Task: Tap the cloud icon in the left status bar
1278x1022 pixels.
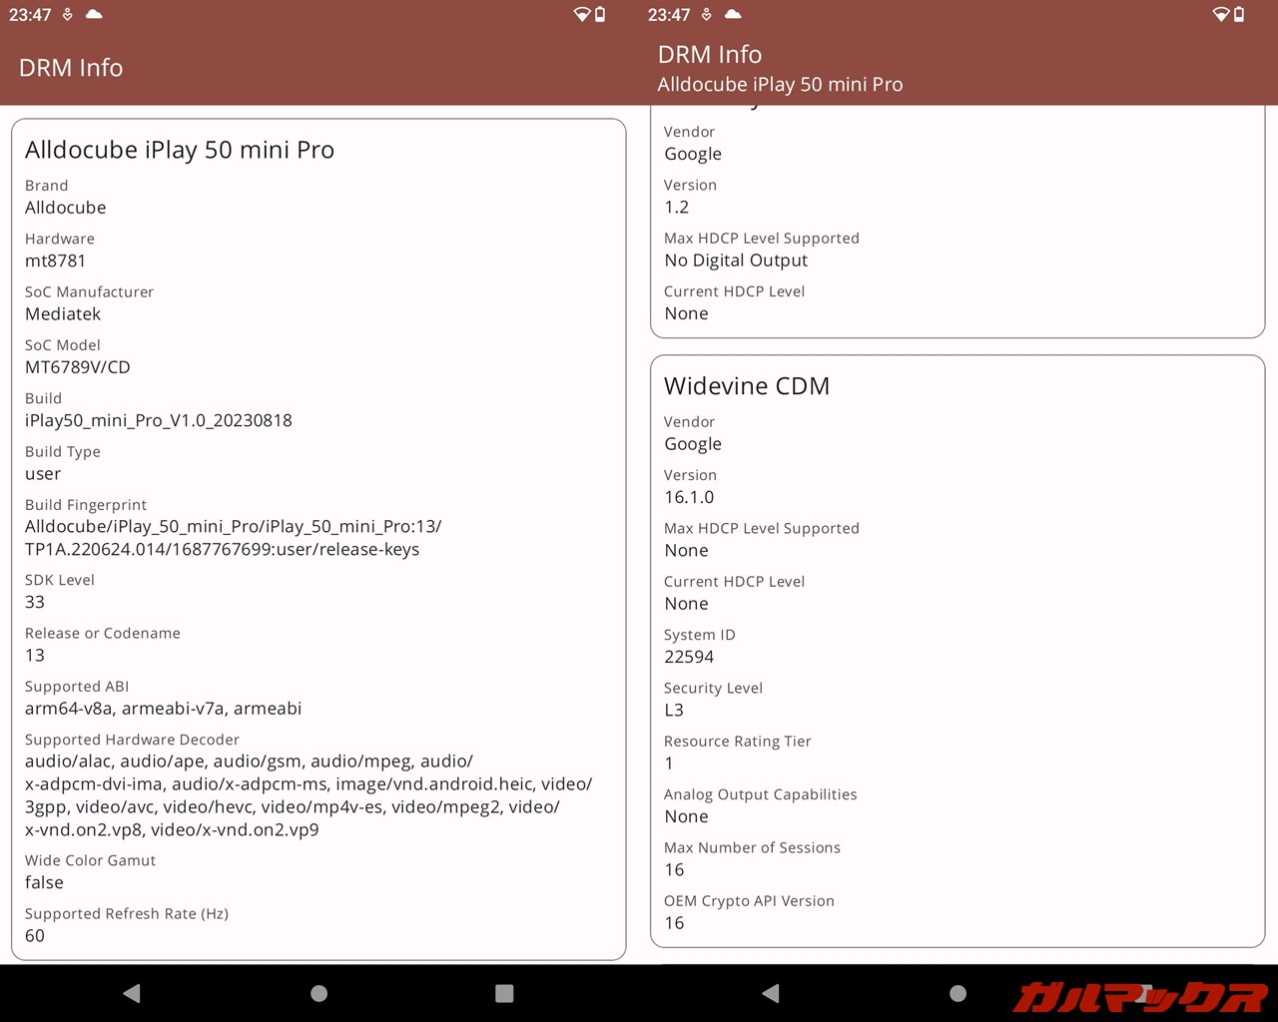Action: pyautogui.click(x=94, y=14)
